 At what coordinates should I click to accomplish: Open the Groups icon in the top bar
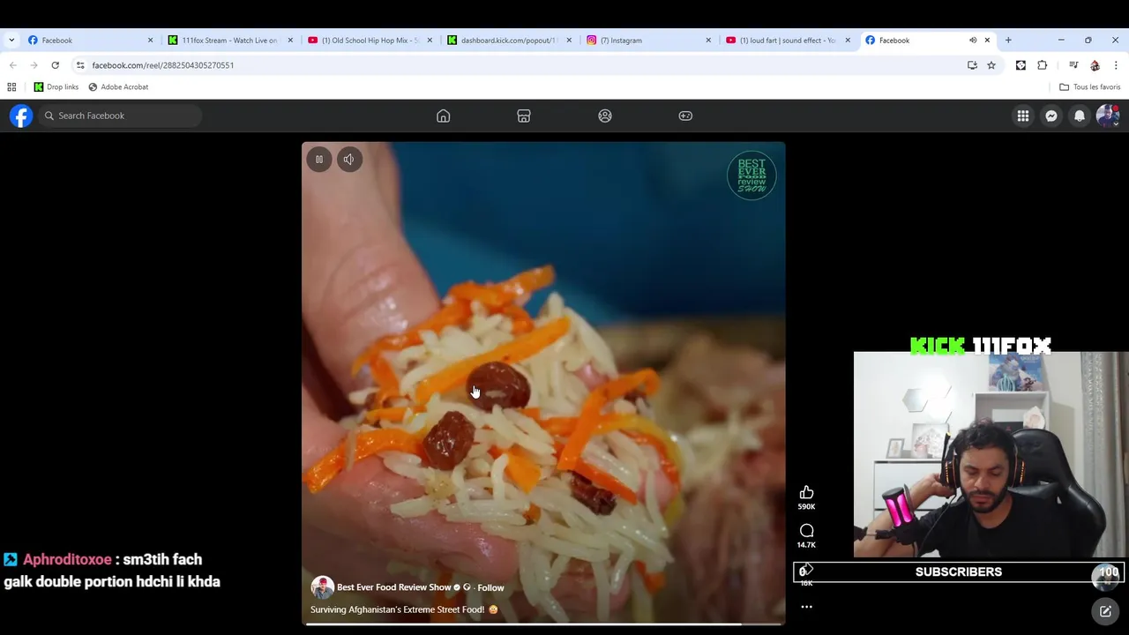(x=605, y=116)
